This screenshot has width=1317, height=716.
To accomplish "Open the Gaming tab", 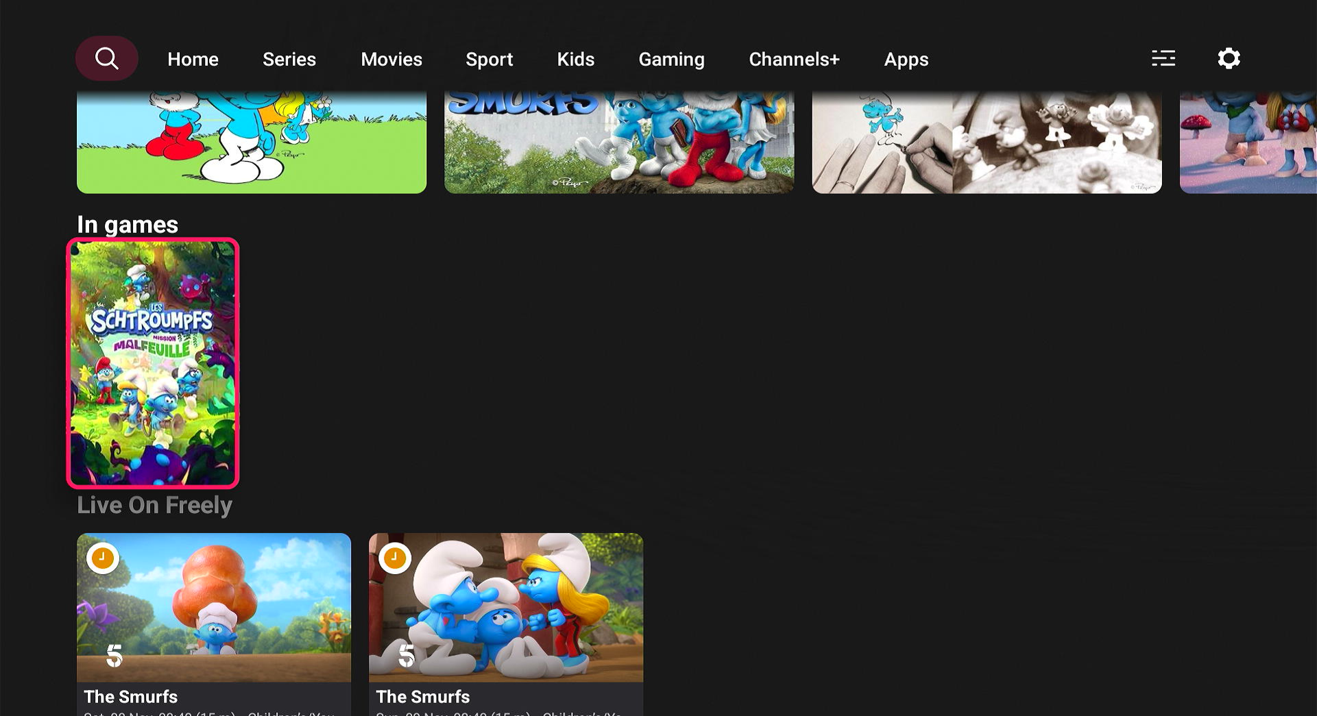I will pyautogui.click(x=672, y=60).
